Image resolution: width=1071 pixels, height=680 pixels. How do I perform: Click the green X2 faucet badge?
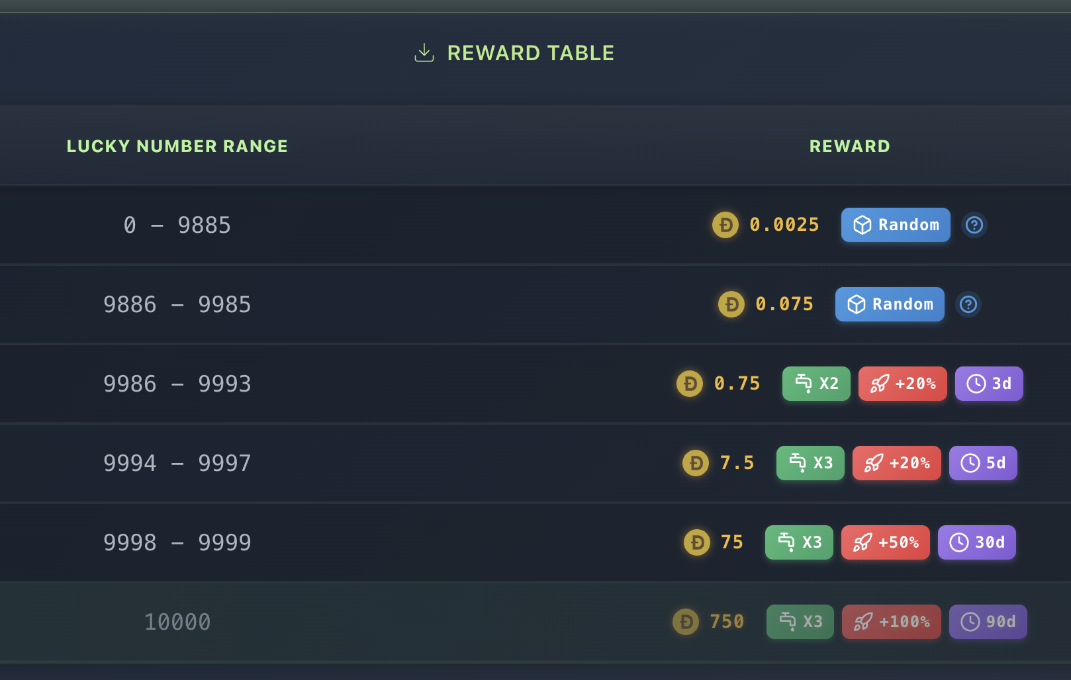pyautogui.click(x=815, y=384)
